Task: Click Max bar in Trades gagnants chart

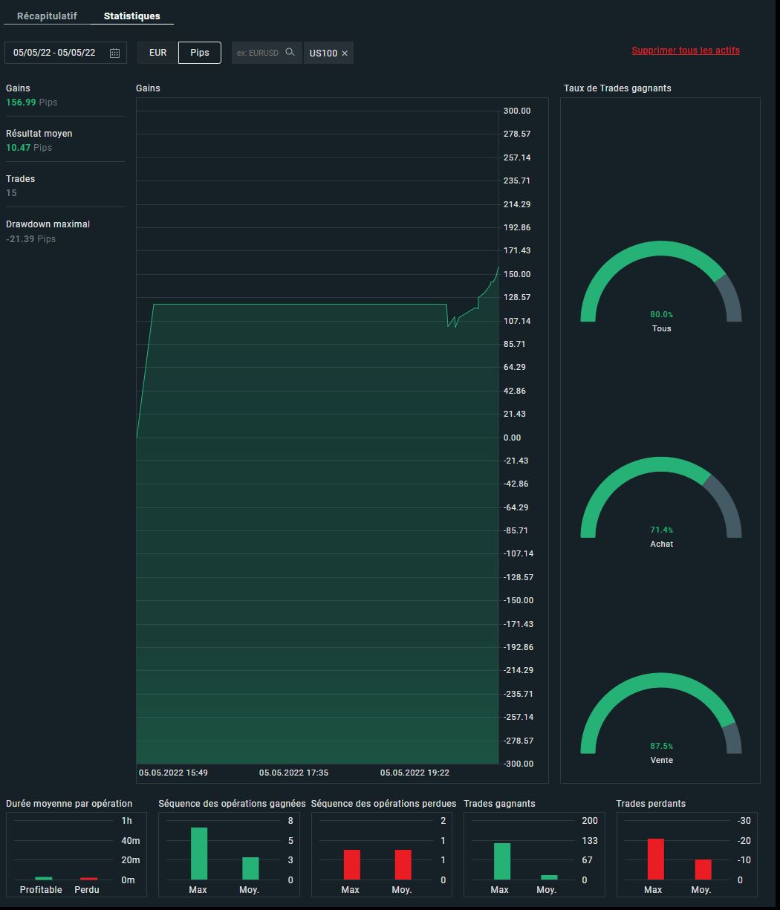Action: pos(502,862)
